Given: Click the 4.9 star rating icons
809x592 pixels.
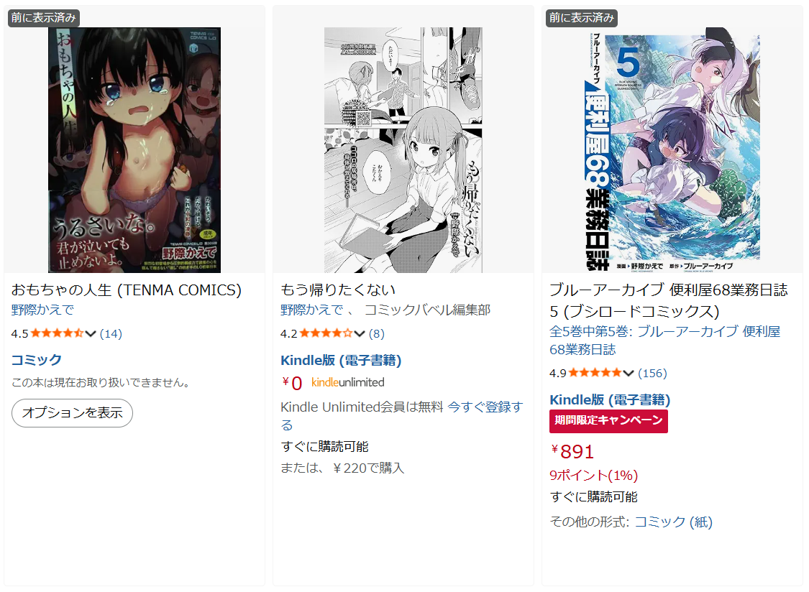Looking at the screenshot, I should tap(595, 374).
